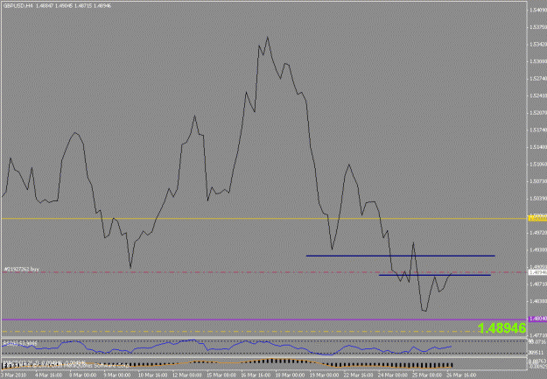
Task: Click the large green 1.48946 price readout
Action: click(x=501, y=328)
